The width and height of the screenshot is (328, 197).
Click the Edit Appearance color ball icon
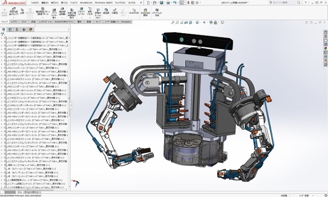tap(211, 22)
